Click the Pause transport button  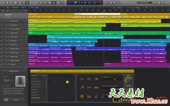58,3
